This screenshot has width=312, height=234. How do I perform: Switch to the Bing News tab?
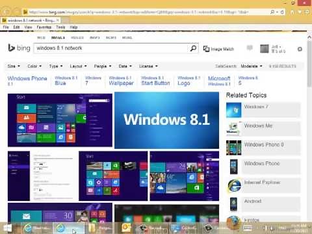tap(111, 38)
